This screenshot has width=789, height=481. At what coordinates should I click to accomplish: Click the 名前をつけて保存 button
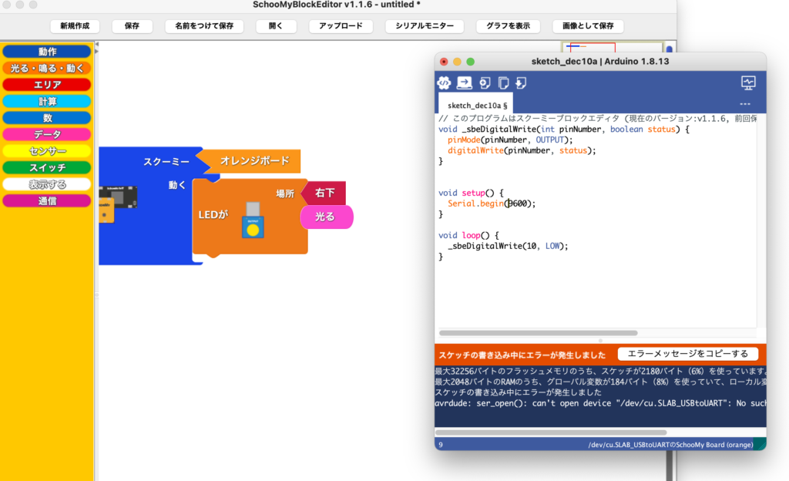[204, 25]
